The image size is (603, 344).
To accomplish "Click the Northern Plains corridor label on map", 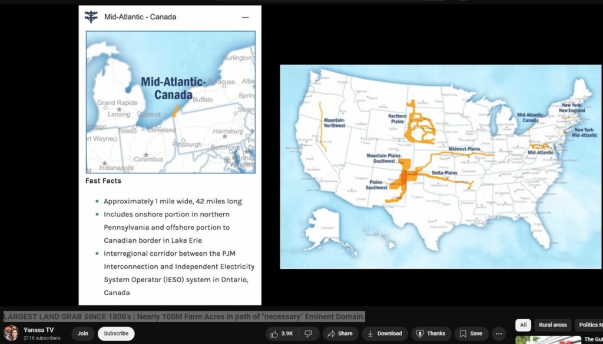I will click(x=397, y=119).
